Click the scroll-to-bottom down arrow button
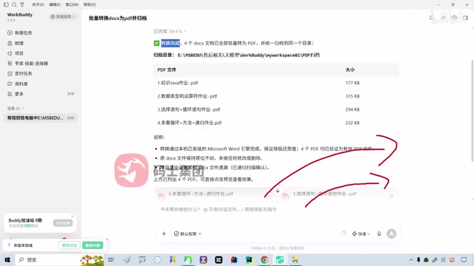 click(278, 191)
